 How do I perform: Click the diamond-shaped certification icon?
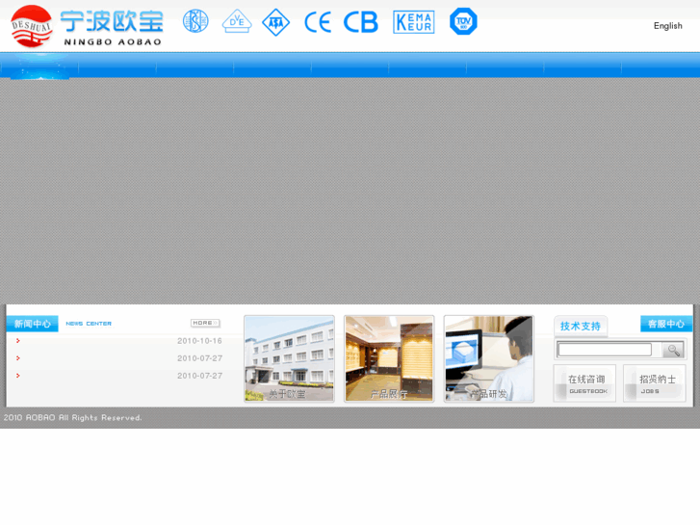pos(275,22)
